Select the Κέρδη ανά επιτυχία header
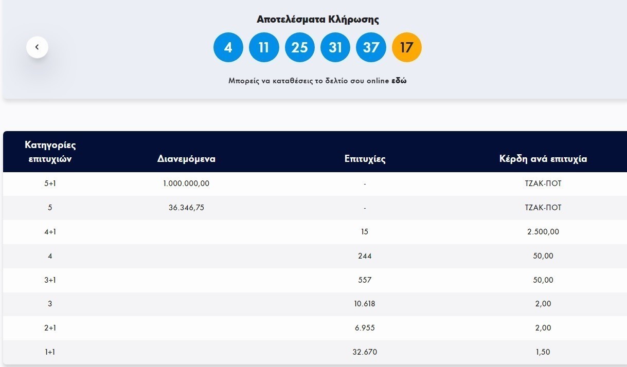The image size is (627, 367). pyautogui.click(x=543, y=159)
